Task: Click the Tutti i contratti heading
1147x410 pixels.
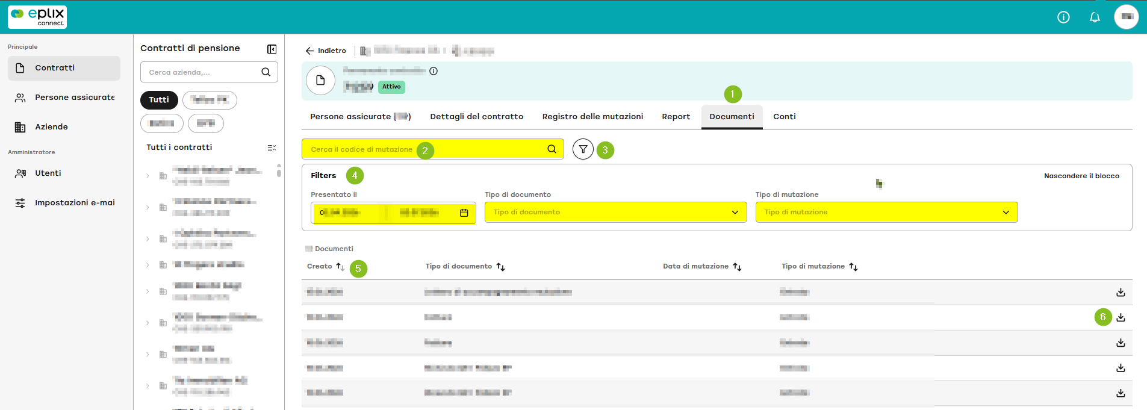Action: pos(179,148)
